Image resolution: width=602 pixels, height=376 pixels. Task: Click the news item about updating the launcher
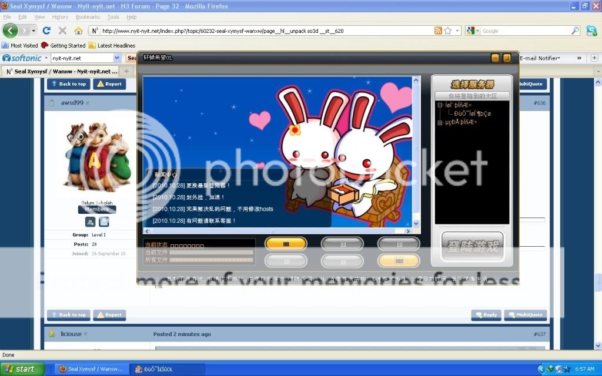click(x=191, y=185)
